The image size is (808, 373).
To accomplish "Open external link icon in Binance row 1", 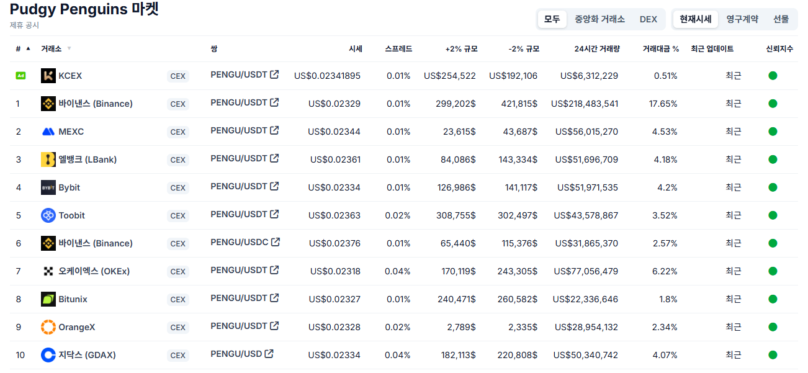I will point(274,102).
